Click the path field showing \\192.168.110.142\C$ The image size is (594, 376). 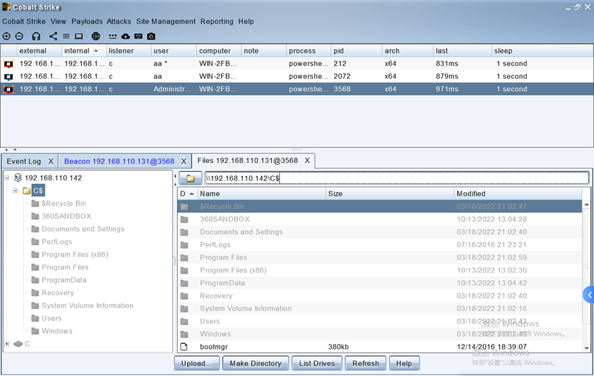click(396, 178)
